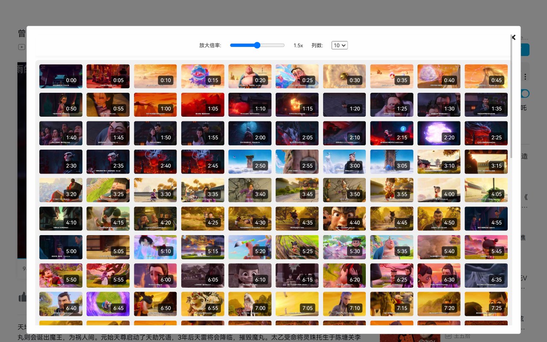Click the 6:00 thumbnail
The height and width of the screenshot is (342, 547).
(156, 276)
